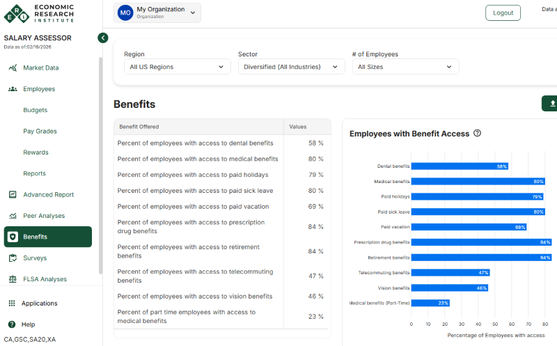Image resolution: width=557 pixels, height=346 pixels.
Task: Open Advanced Report in sidebar
Action: click(48, 194)
